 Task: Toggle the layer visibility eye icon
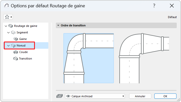68,96
